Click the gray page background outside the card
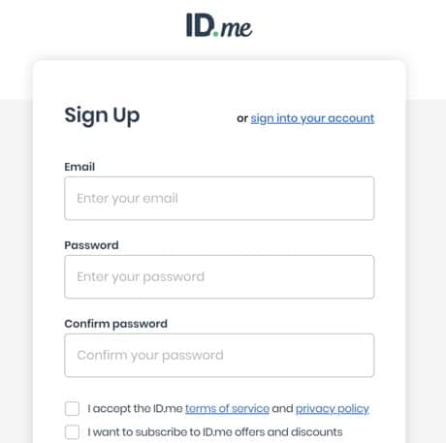 click(16, 259)
